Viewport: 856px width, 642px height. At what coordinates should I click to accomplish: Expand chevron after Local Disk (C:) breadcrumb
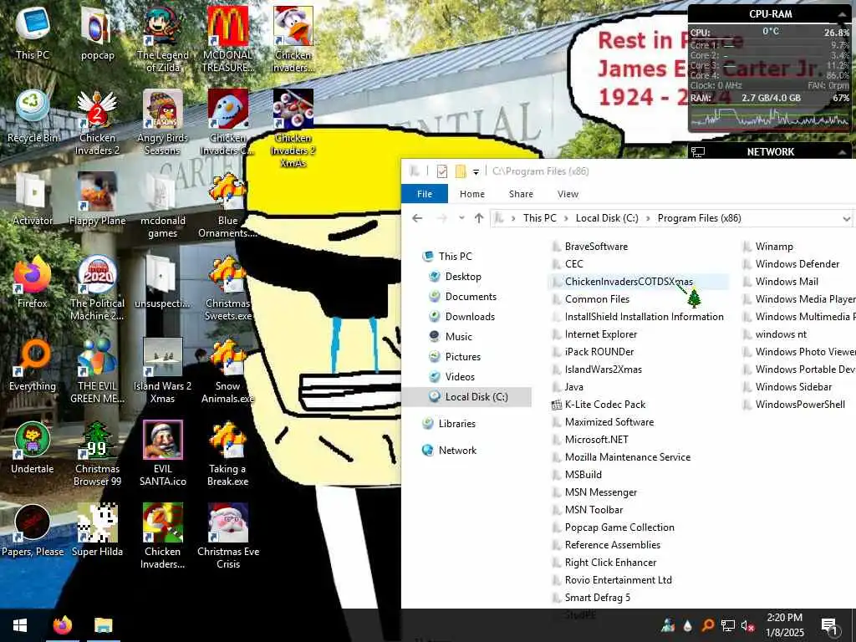pos(648,218)
